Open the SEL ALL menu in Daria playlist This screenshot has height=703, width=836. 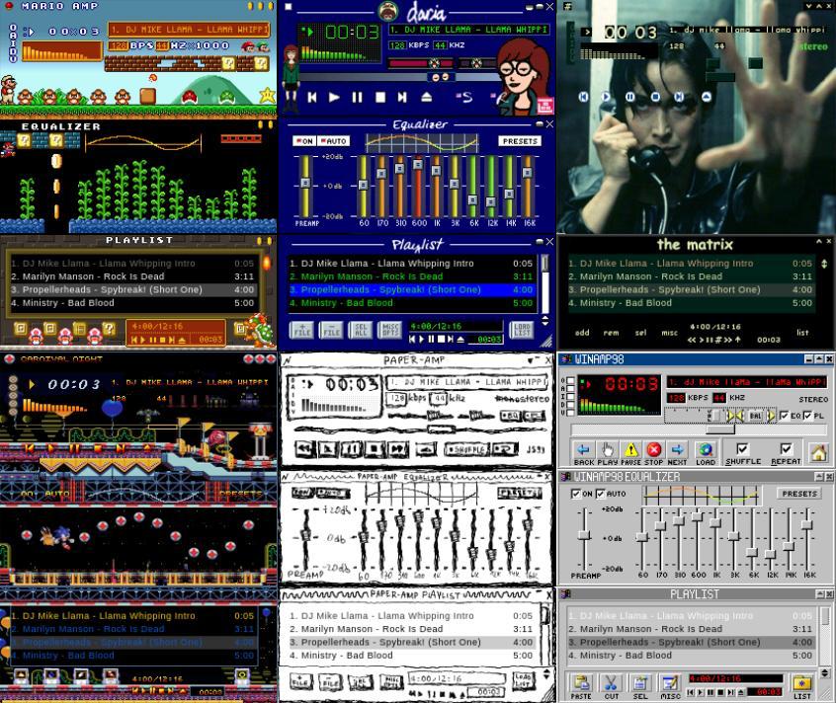point(361,330)
